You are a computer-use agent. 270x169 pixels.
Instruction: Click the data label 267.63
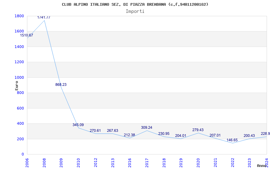112,130
